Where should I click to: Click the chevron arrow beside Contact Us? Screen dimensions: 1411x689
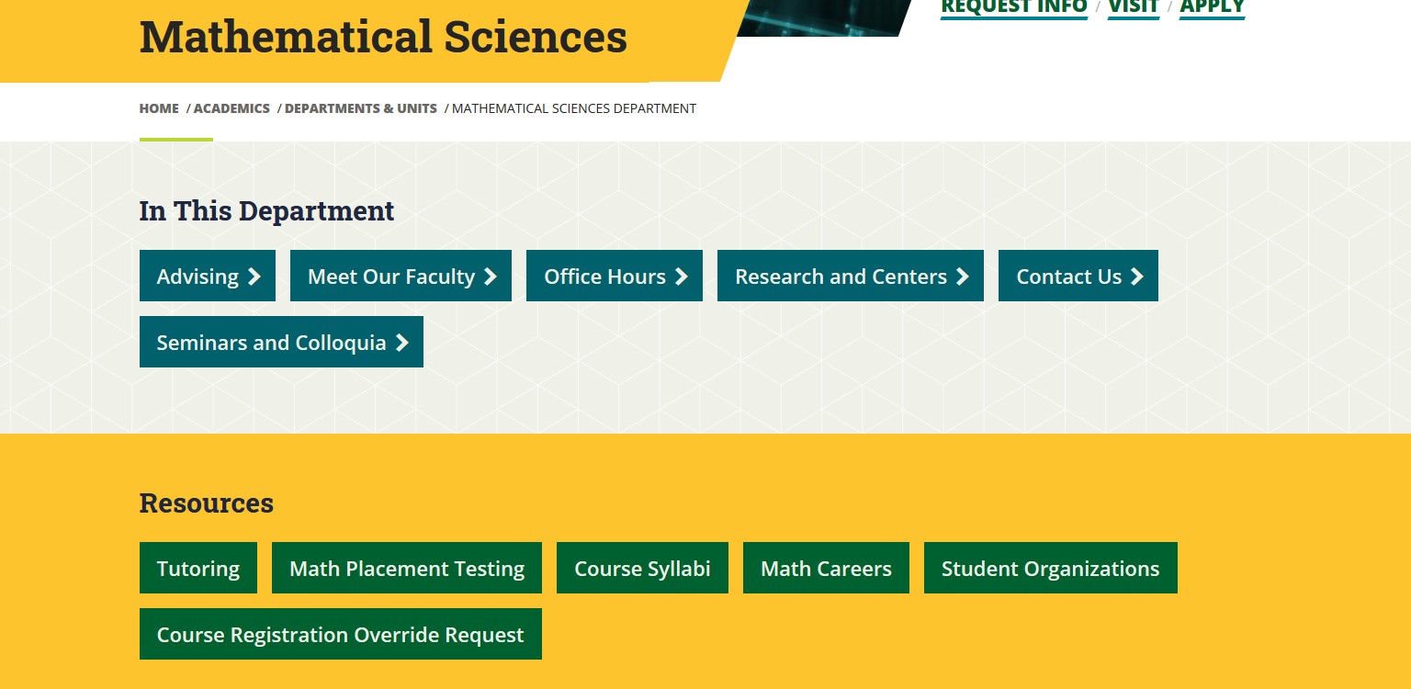(x=1137, y=277)
